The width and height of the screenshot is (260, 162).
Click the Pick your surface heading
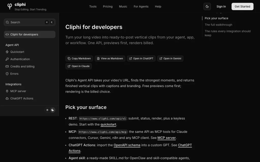(x=86, y=107)
